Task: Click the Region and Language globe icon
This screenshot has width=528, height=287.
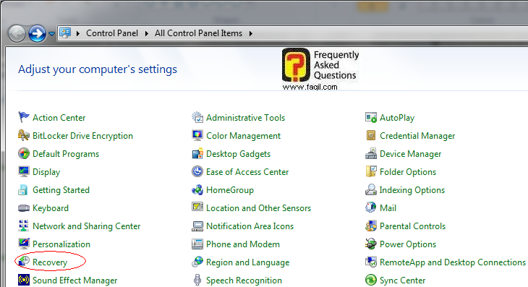Action: tap(197, 262)
